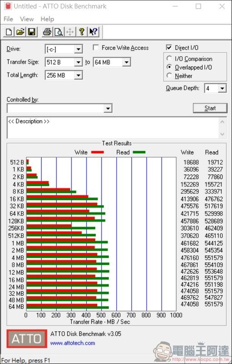Image resolution: width=232 pixels, height=364 pixels.
Task: Click Description scrollbar down arrow
Action: point(222,134)
